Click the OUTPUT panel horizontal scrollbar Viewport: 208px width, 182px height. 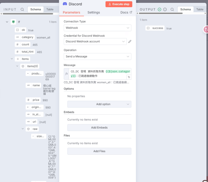161,13
